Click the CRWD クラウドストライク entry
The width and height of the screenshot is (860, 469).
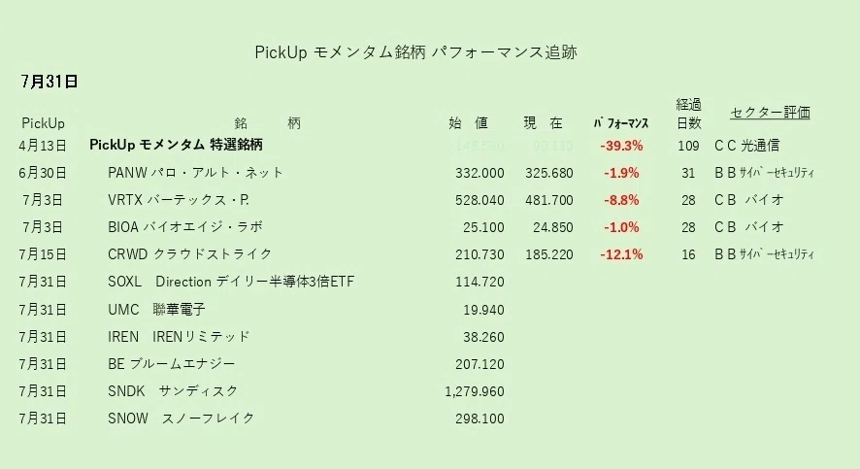[x=190, y=254]
